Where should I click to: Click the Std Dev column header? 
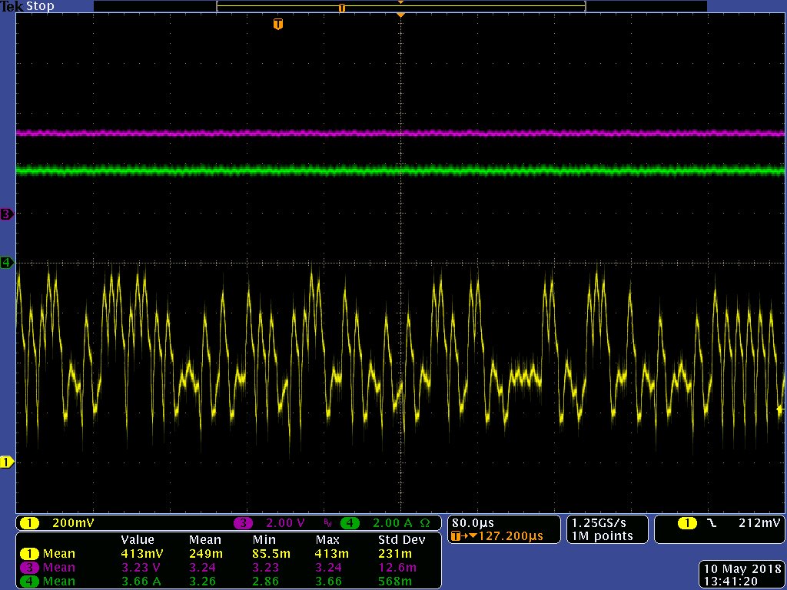pos(401,540)
